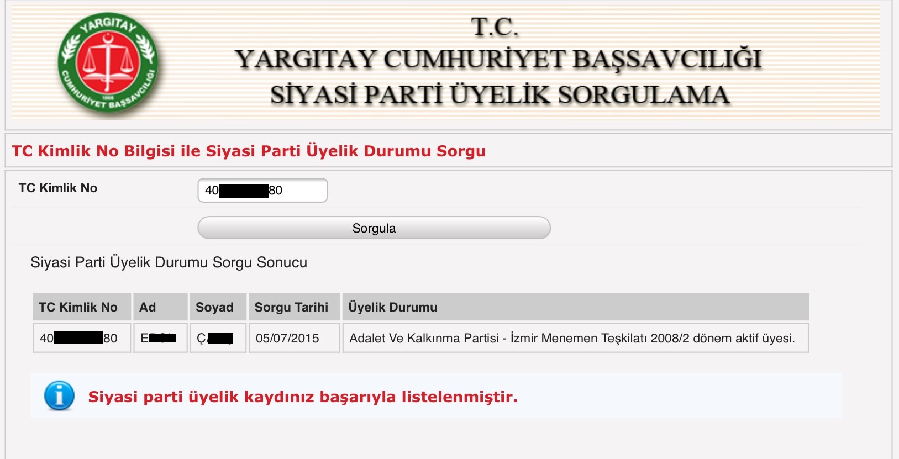
Task: Select the 'Ad' column header
Action: click(x=161, y=307)
